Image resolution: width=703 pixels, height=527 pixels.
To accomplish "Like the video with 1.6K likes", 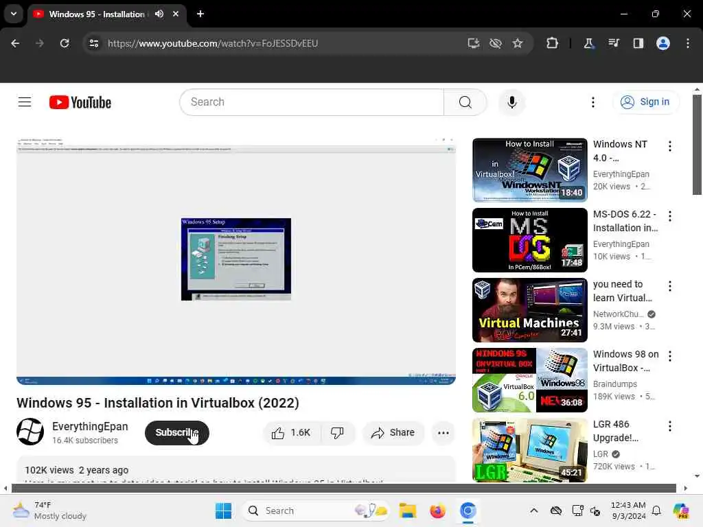I will (x=291, y=432).
